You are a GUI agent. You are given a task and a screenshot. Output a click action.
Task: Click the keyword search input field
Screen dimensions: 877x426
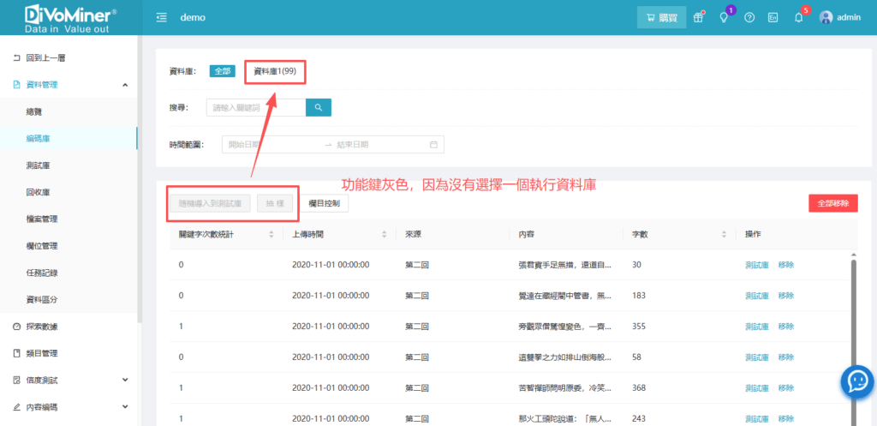coord(255,107)
